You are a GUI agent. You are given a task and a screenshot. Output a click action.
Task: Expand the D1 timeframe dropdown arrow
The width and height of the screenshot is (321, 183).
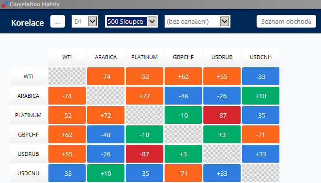(92, 21)
